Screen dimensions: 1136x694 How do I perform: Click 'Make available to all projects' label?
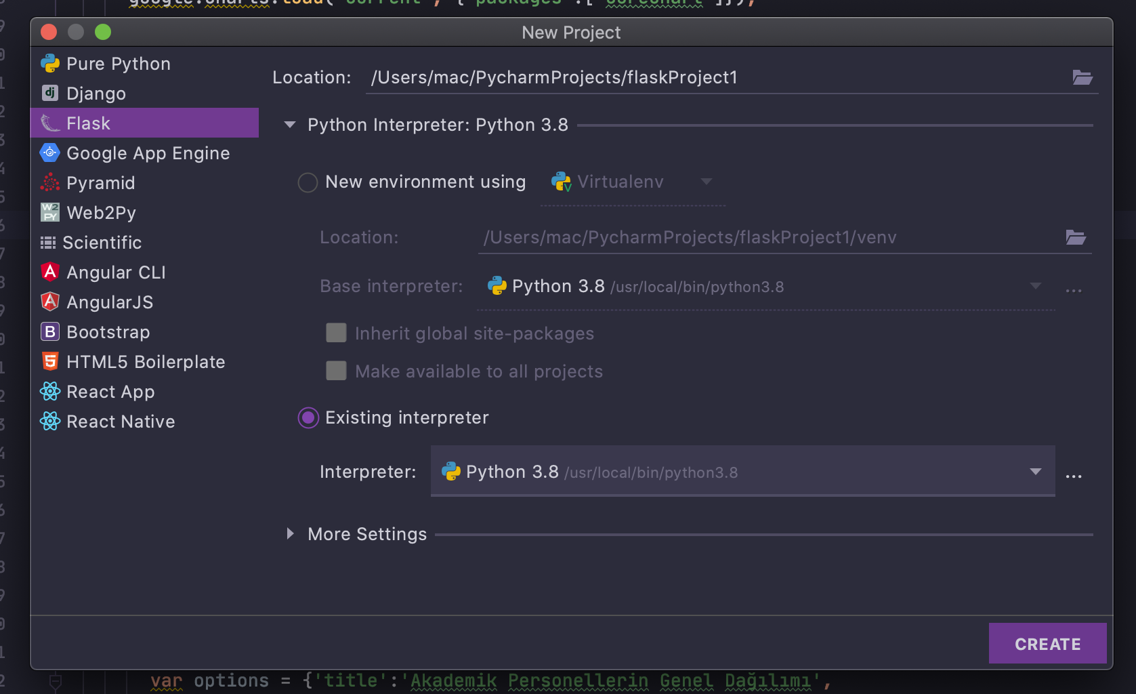pyautogui.click(x=479, y=371)
